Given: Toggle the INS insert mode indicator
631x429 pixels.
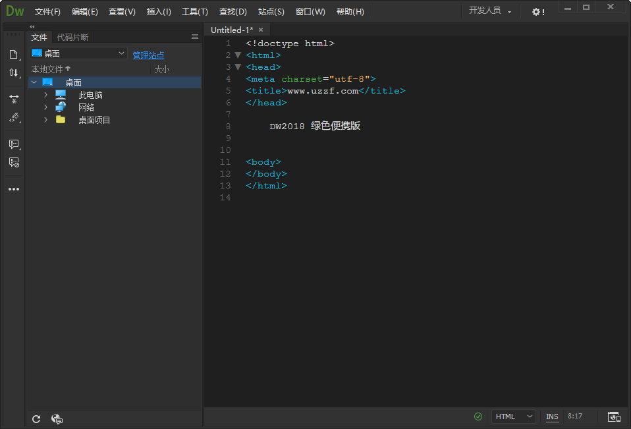Looking at the screenshot, I should tap(552, 416).
